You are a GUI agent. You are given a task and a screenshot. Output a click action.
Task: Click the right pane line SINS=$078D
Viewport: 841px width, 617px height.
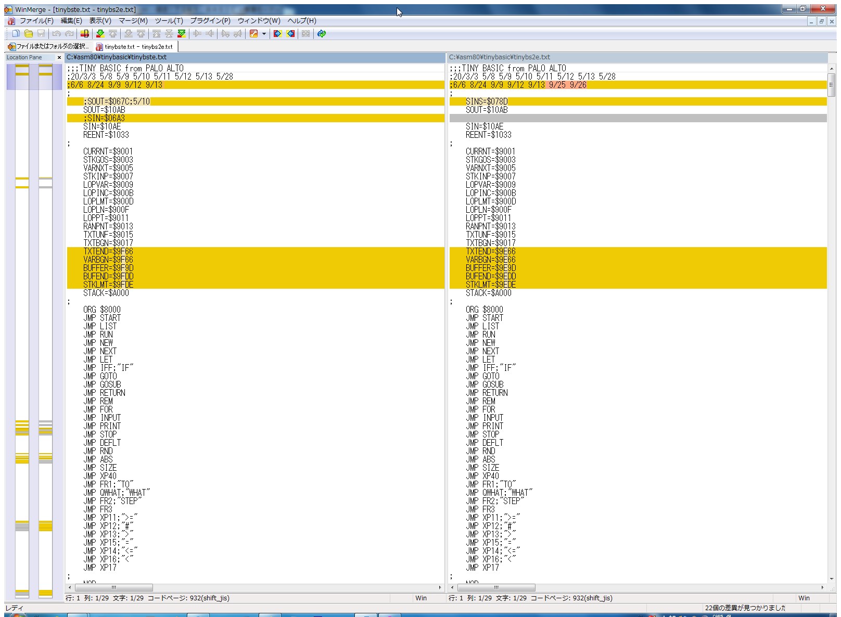click(x=638, y=101)
